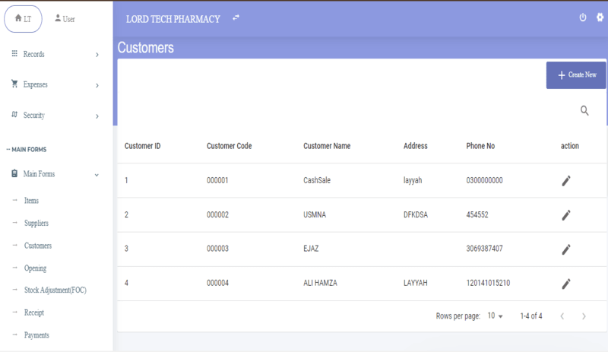Click the Create New button
The width and height of the screenshot is (608, 352).
click(576, 75)
